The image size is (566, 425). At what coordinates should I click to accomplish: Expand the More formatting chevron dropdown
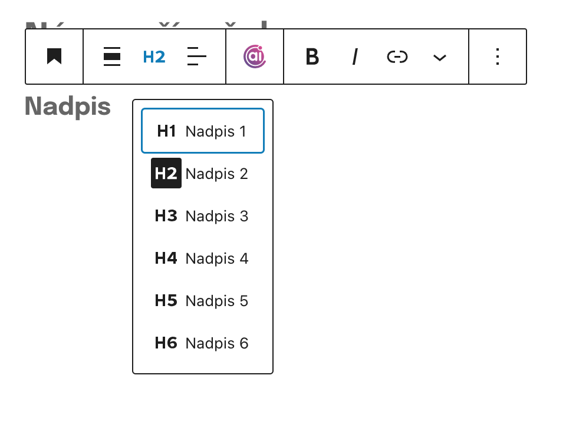(x=440, y=57)
